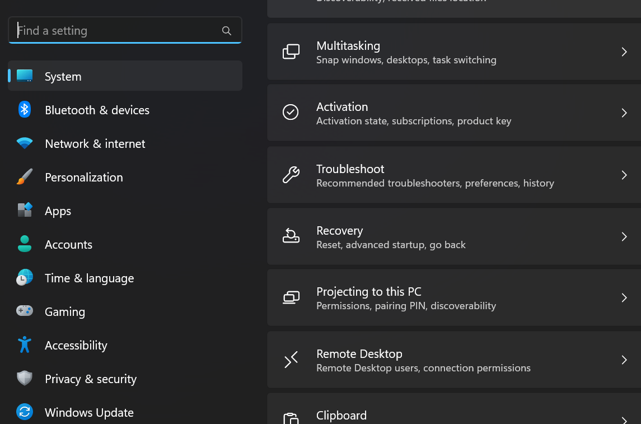Switch to Accounts in the sidebar
This screenshot has width=641, height=424.
(x=68, y=245)
